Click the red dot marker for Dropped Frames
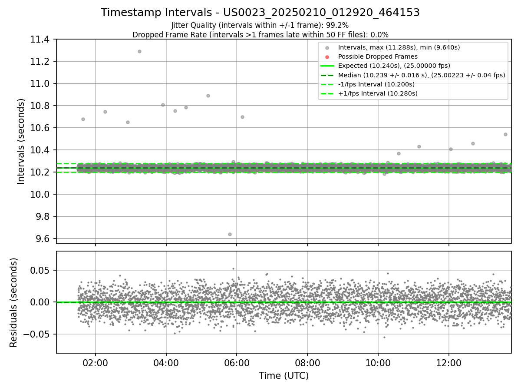Screen dimensions: 521x391 (x=327, y=57)
